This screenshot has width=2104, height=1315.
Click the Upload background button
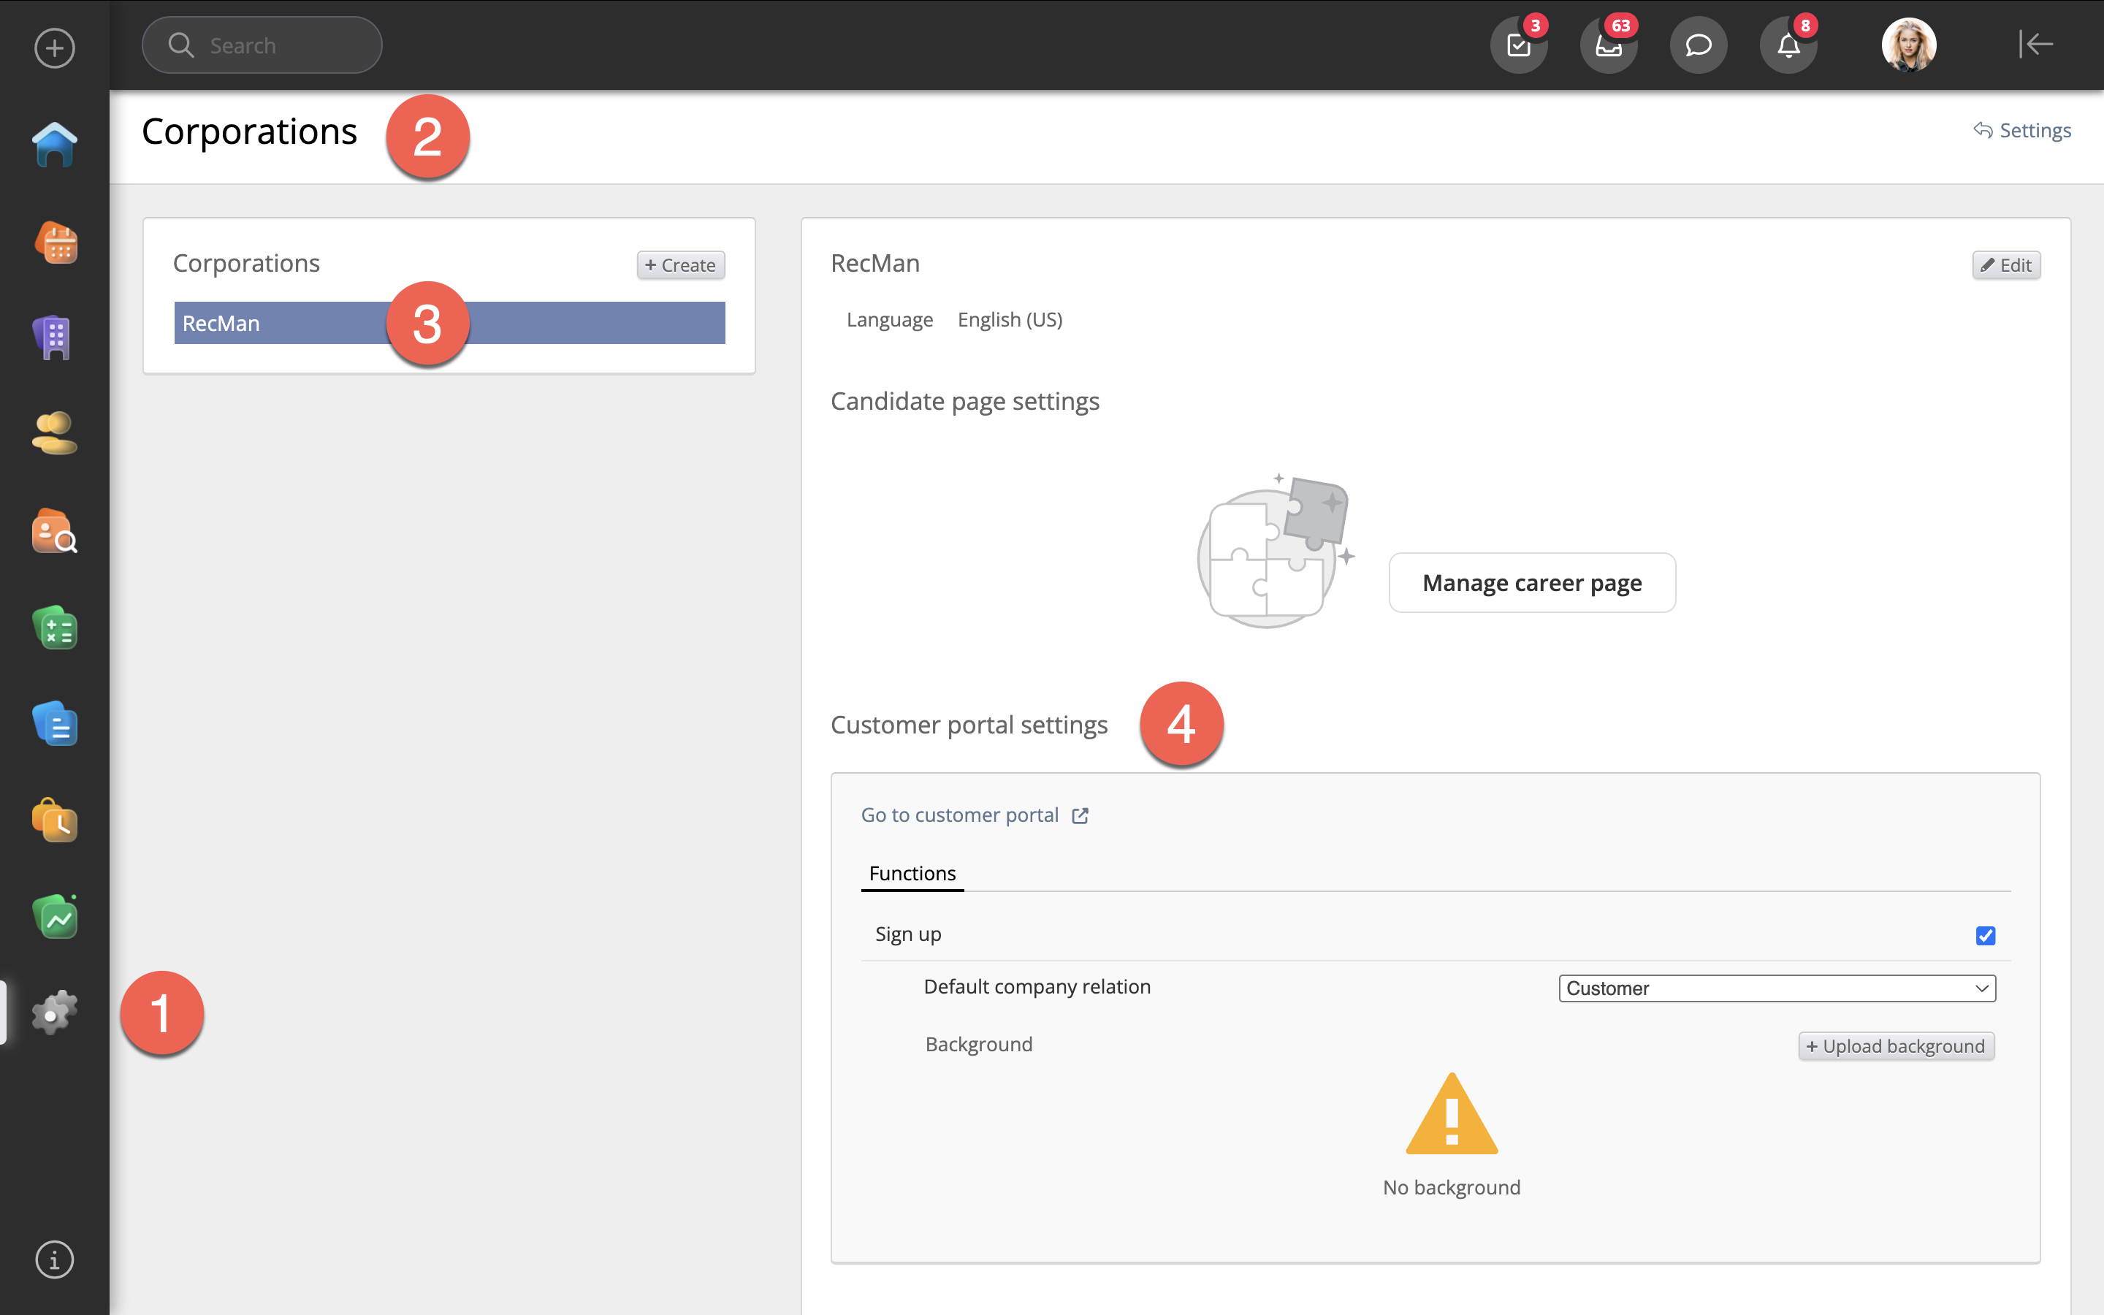point(1895,1046)
